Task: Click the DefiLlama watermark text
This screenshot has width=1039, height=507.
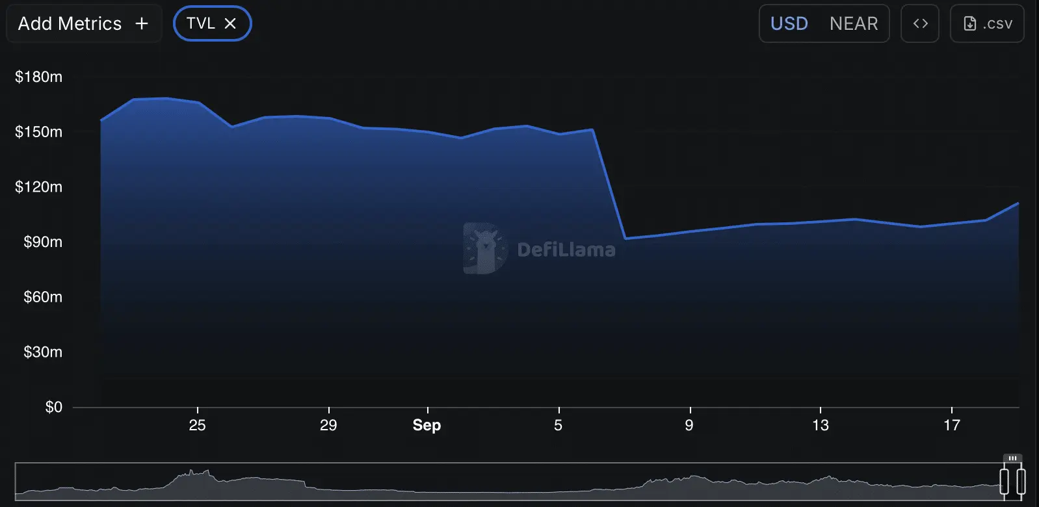Action: click(566, 250)
